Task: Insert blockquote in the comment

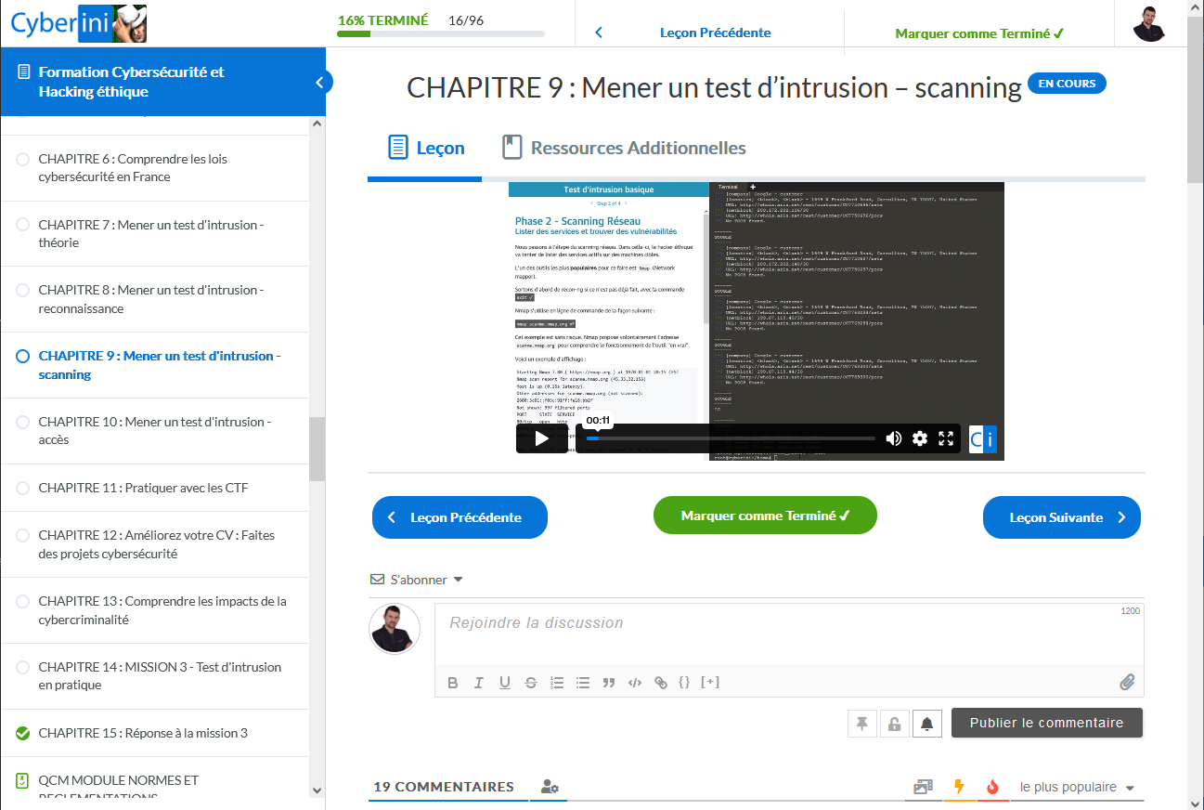Action: 609,683
